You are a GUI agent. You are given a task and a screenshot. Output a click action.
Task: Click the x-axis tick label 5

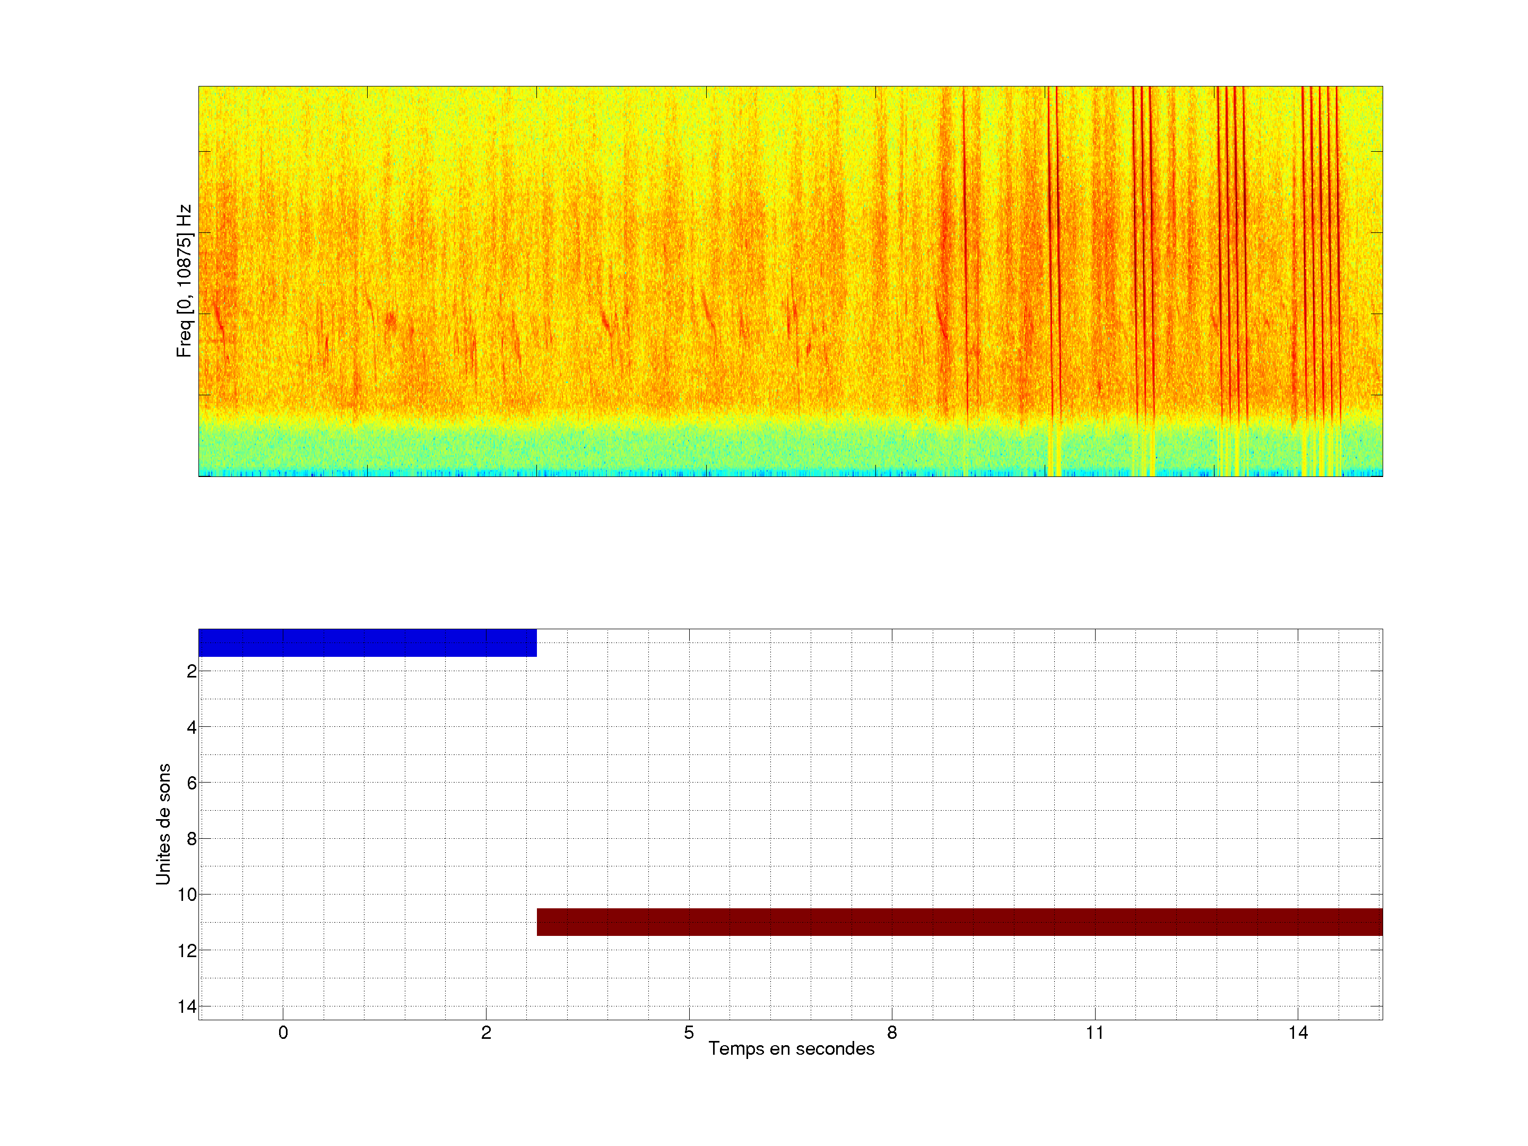pos(689,1032)
